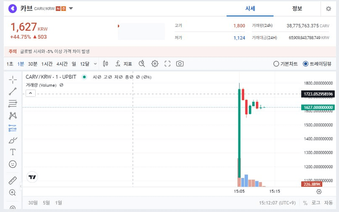Toggle the green live status dot indicator
The width and height of the screenshot is (339, 212).
84,77
